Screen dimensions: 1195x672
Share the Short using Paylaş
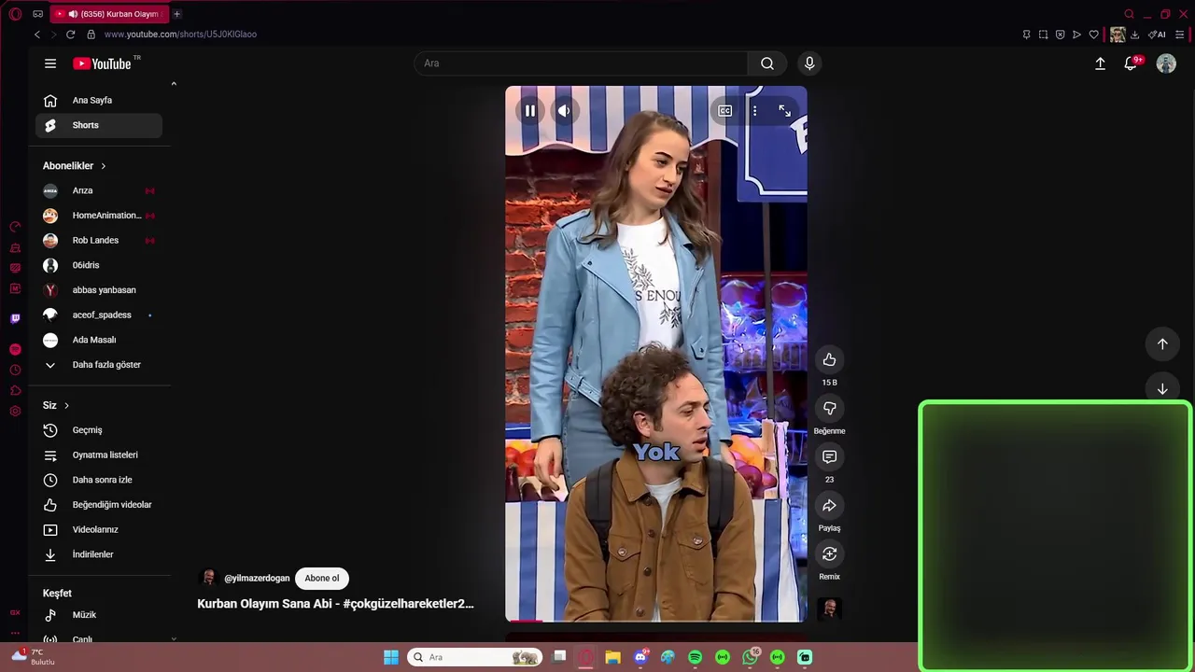[829, 506]
